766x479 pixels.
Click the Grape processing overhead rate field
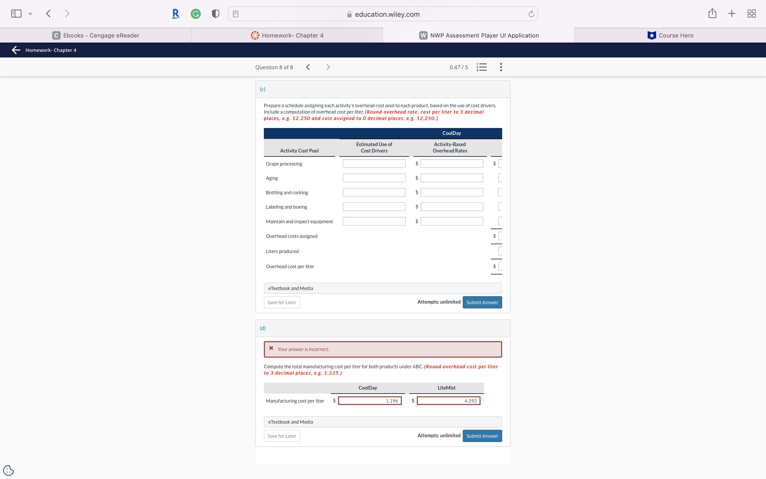pos(452,163)
